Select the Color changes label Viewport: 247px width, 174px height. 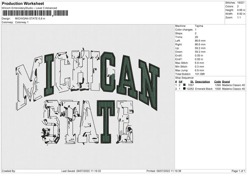pyautogui.click(x=184, y=30)
